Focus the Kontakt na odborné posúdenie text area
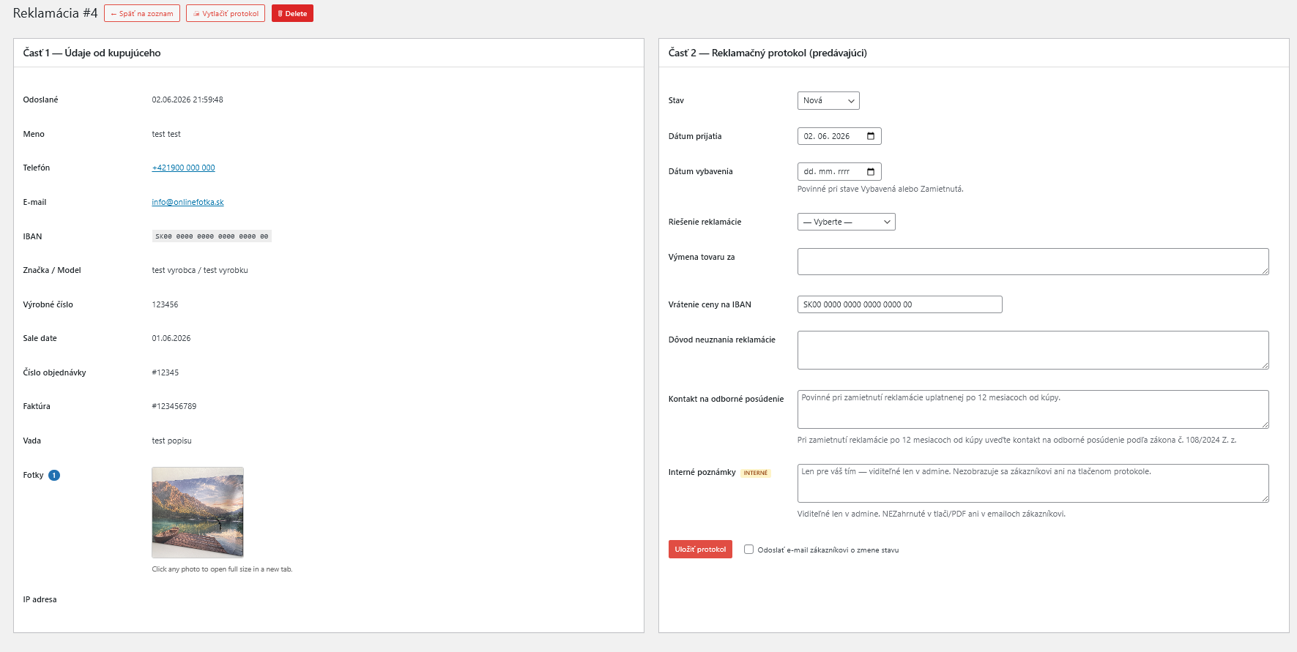This screenshot has width=1297, height=652. (1033, 409)
